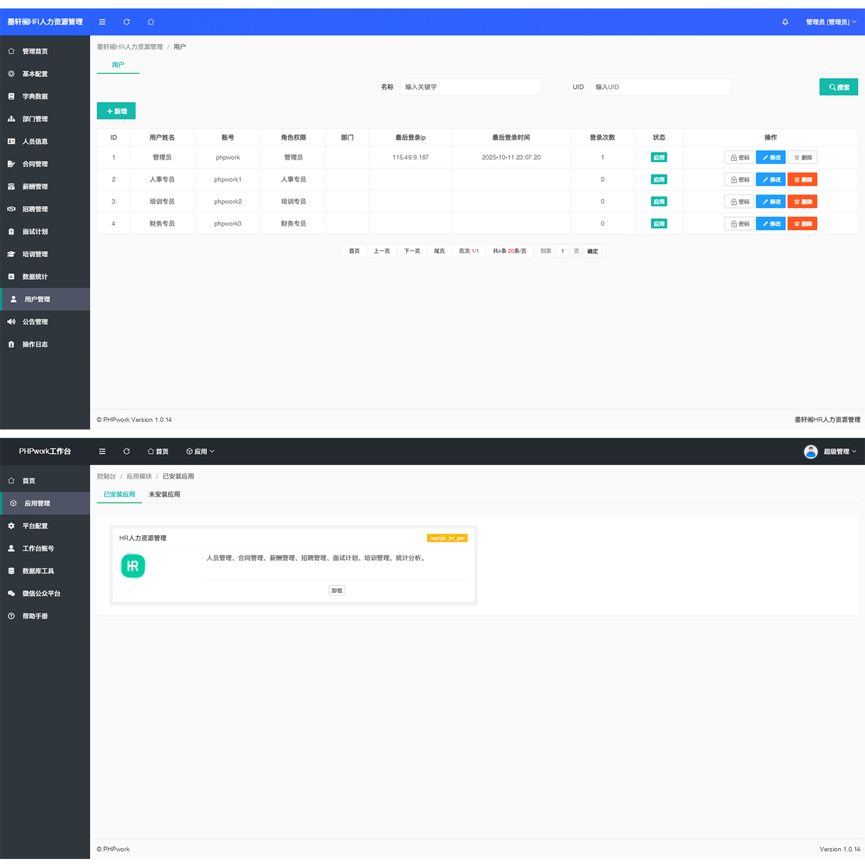Click the 新增 button
This screenshot has height=865, width=865.
(x=116, y=111)
